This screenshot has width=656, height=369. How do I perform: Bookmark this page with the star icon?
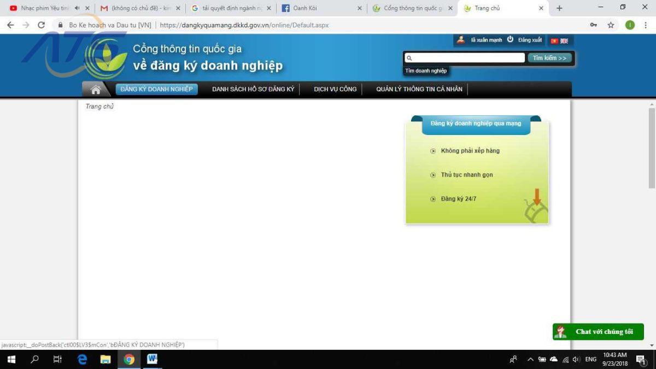tap(611, 25)
